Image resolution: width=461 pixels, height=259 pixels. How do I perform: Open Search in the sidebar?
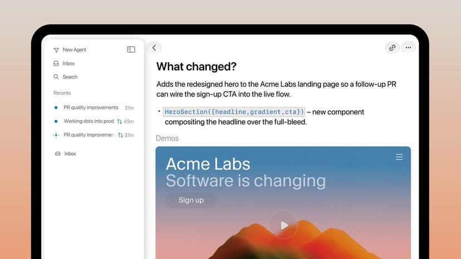[66, 77]
